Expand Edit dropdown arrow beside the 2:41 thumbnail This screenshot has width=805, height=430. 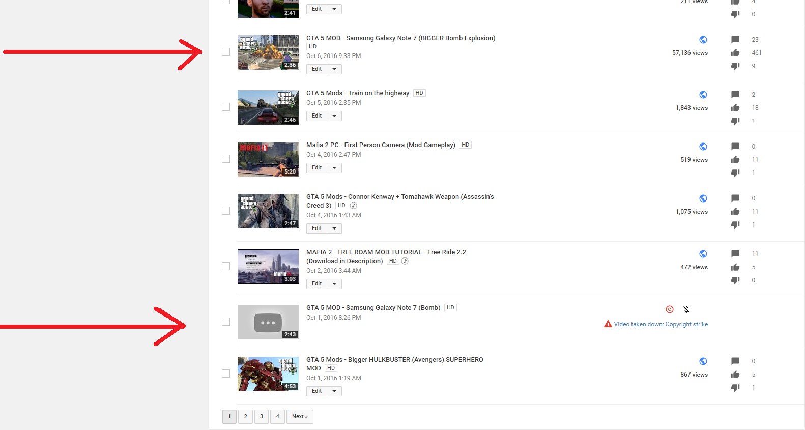pos(334,9)
